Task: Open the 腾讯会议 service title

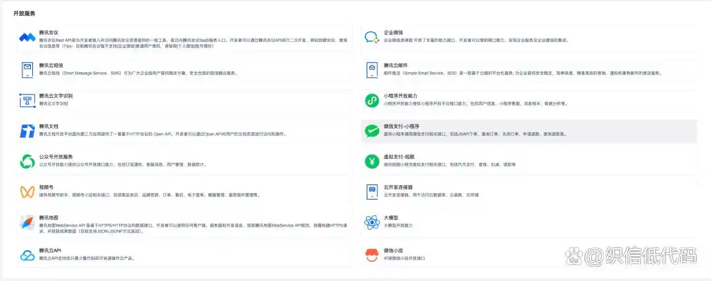Action: coord(49,33)
